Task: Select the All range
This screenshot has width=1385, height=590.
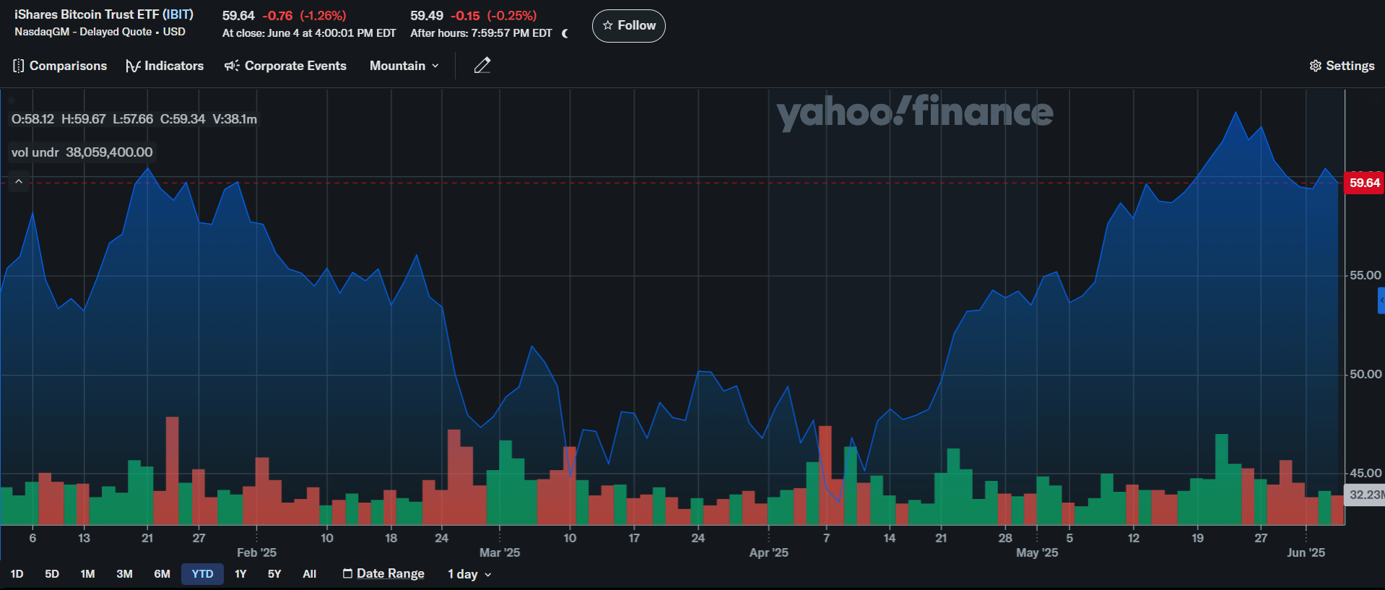Action: (x=309, y=574)
